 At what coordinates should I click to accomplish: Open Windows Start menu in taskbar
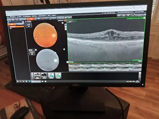[18, 82]
